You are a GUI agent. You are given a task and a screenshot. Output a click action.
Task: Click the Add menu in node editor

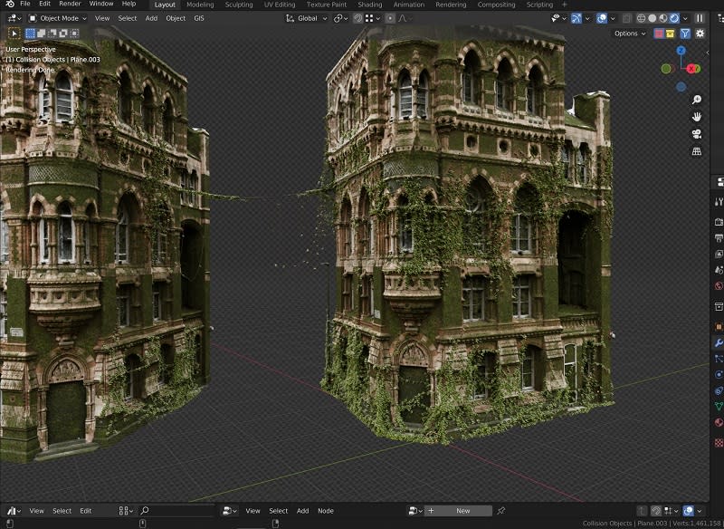pos(302,511)
